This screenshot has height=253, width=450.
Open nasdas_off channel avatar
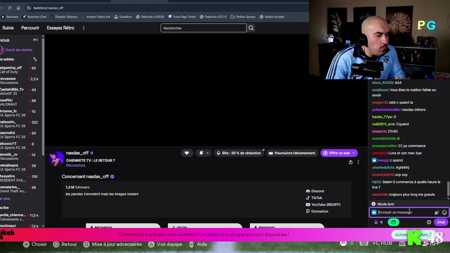[x=57, y=159]
